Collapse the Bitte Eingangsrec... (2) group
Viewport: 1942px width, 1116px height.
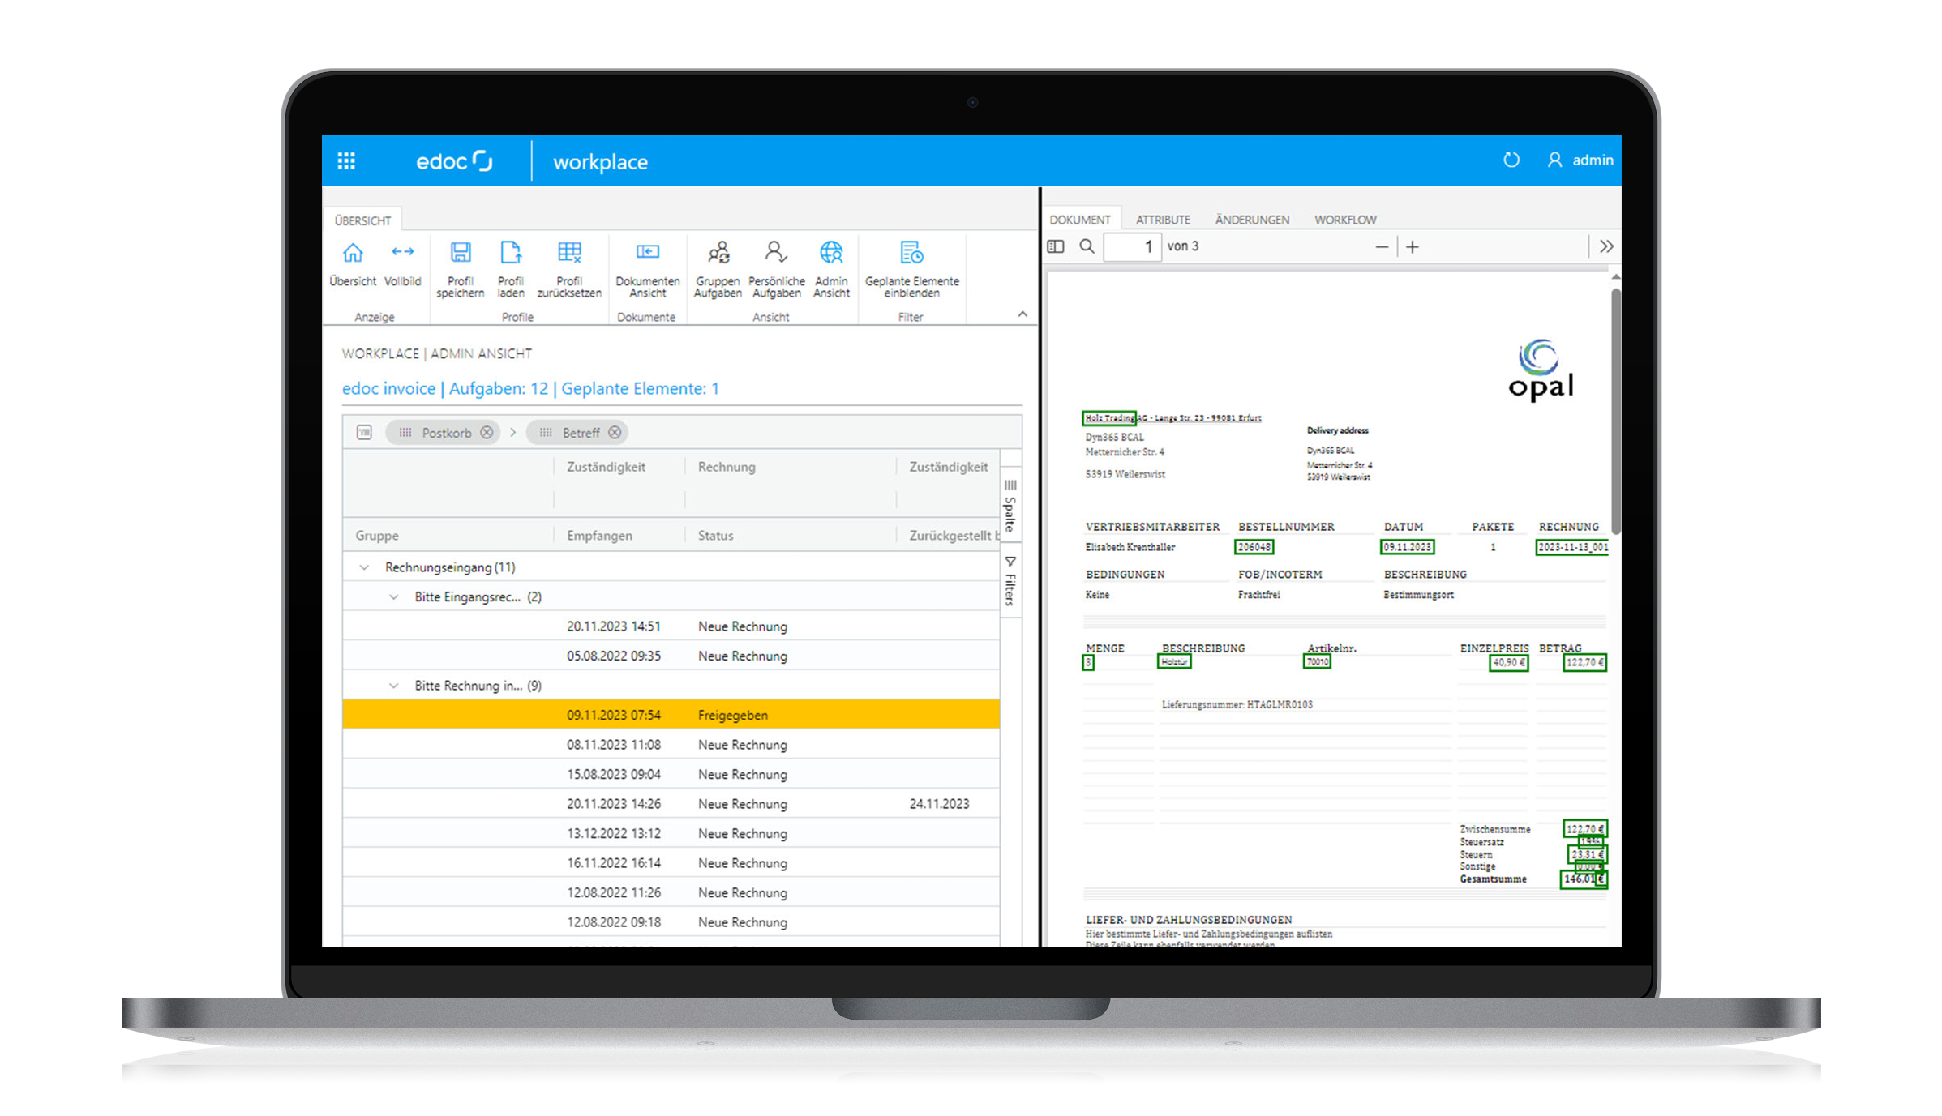394,597
